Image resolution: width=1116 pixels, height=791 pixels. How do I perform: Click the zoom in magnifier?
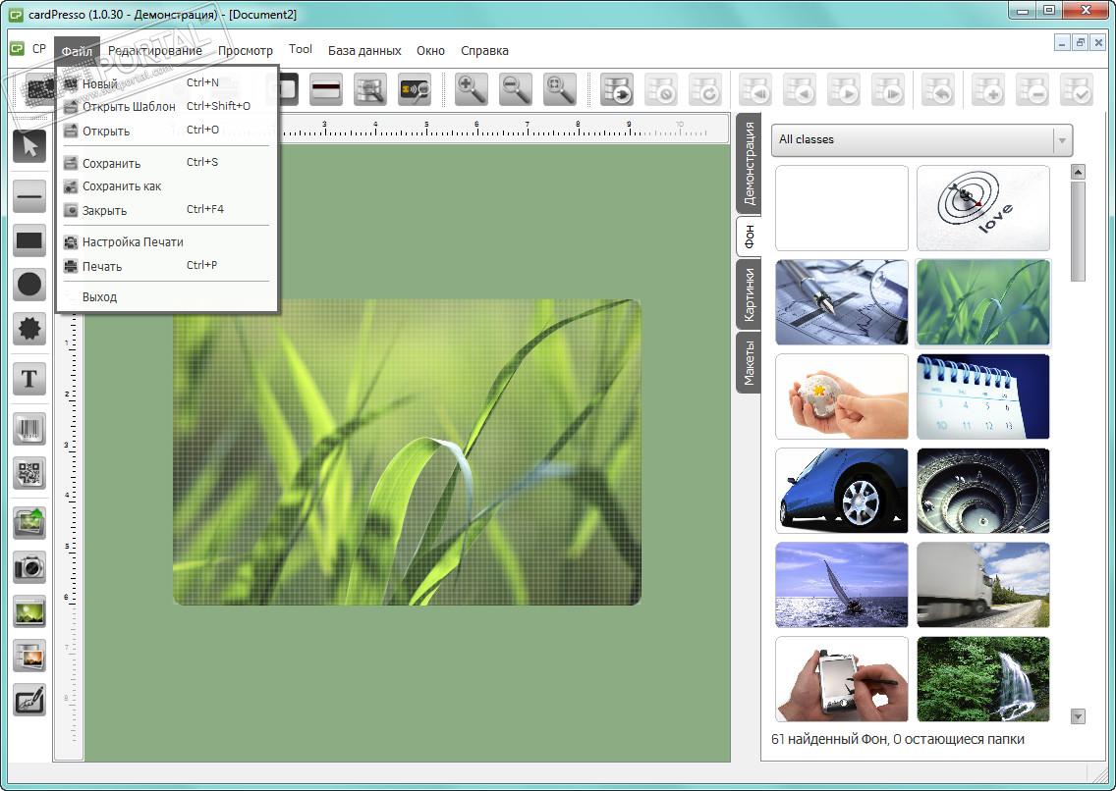tap(472, 89)
